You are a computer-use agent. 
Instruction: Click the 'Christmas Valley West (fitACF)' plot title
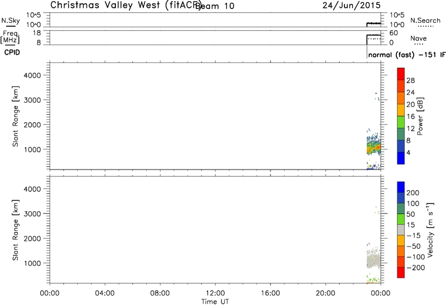point(126,5)
